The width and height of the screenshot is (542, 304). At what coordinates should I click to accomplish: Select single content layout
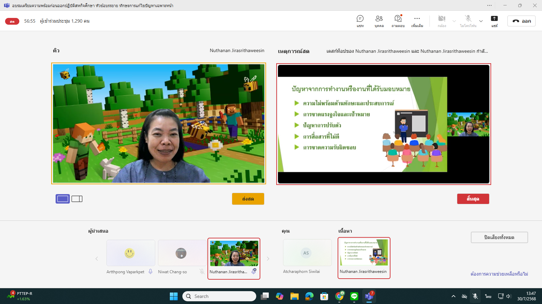(63, 199)
